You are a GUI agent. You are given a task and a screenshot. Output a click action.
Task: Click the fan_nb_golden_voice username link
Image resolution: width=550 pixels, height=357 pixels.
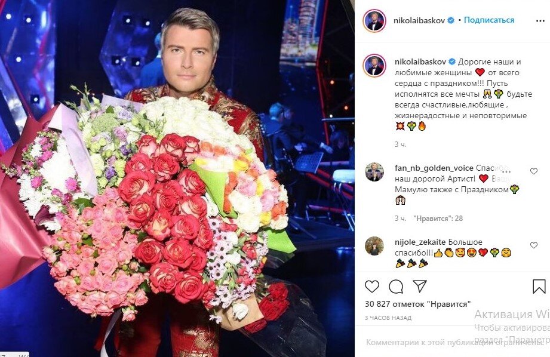tap(434, 168)
